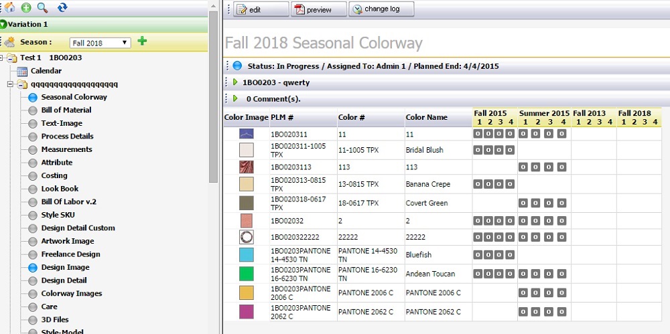Click the hanger image for color 11
670x334 pixels.
(247, 134)
